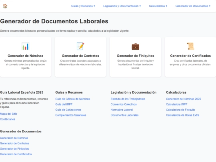Open the Generador de Certificados card title
Viewport: 216px width, 162px height.
tap(190, 56)
